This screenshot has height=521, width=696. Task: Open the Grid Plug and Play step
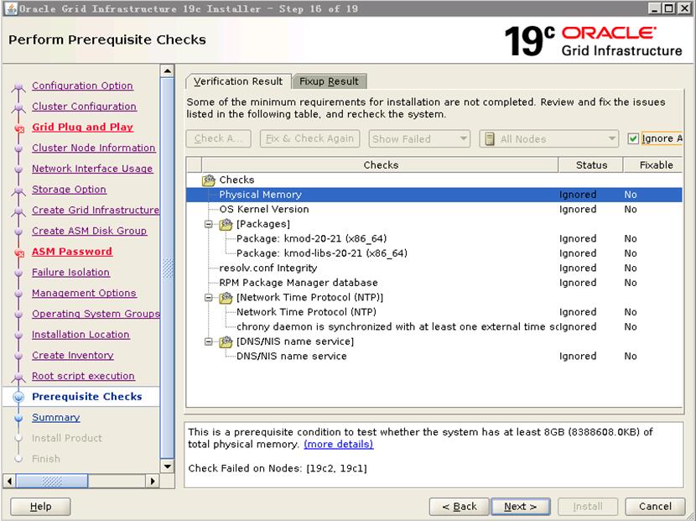pyautogui.click(x=82, y=127)
